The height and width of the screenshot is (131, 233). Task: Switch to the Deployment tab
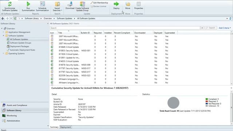pos(66,127)
